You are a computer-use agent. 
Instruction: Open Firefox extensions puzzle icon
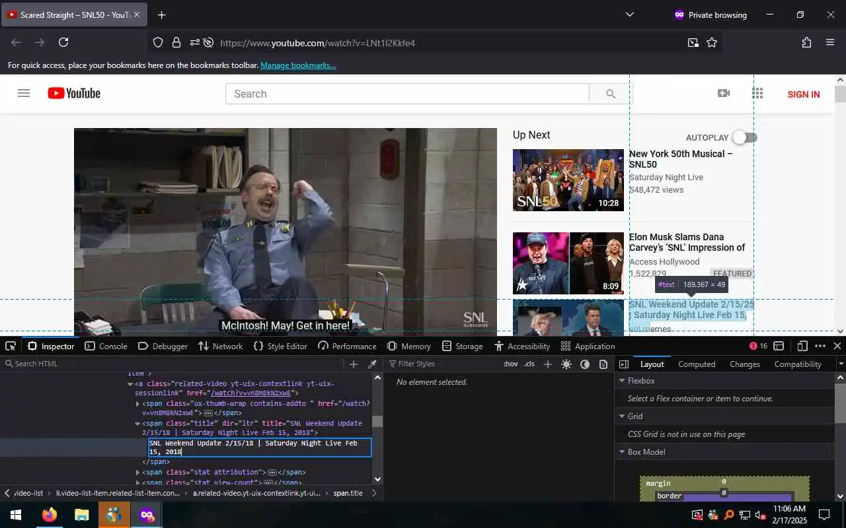(806, 42)
